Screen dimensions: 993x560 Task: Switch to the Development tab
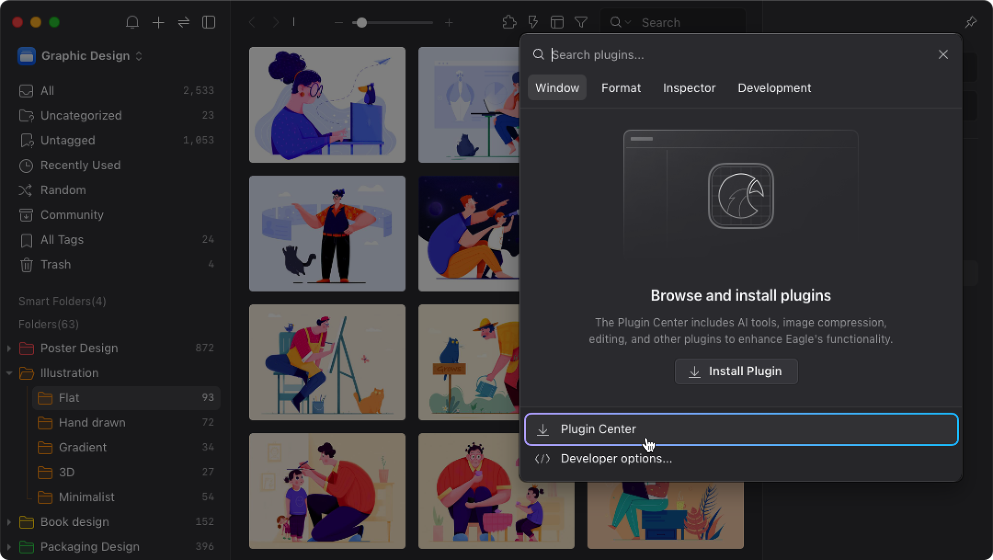coord(774,87)
